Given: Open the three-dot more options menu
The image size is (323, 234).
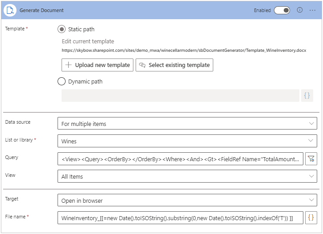Looking at the screenshot, I should [x=312, y=10].
